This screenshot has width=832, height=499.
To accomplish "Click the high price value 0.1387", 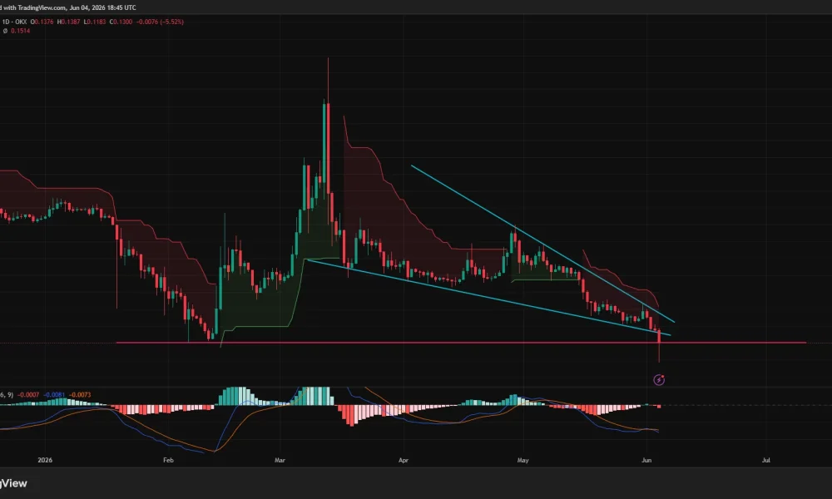I will [69, 22].
